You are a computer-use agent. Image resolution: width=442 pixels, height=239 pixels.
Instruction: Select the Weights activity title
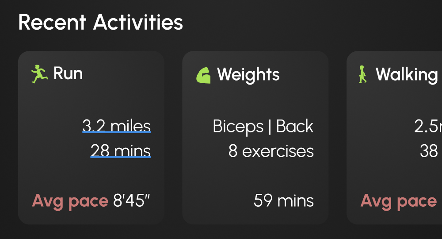coord(248,75)
